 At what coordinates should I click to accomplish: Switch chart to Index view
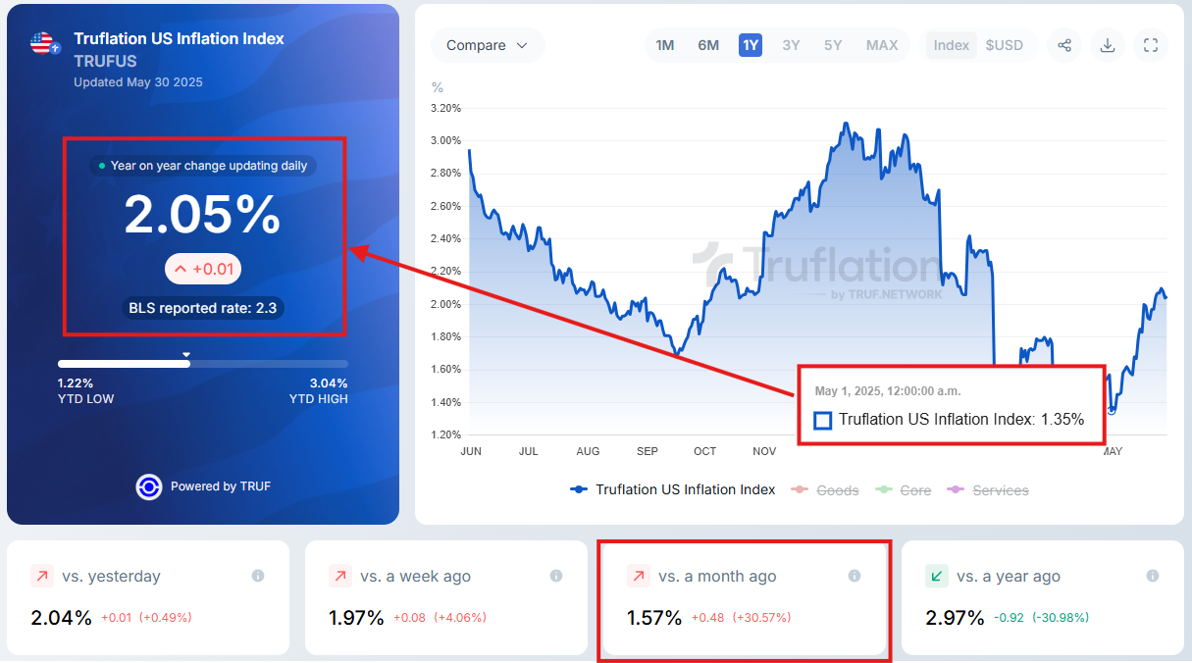point(951,45)
